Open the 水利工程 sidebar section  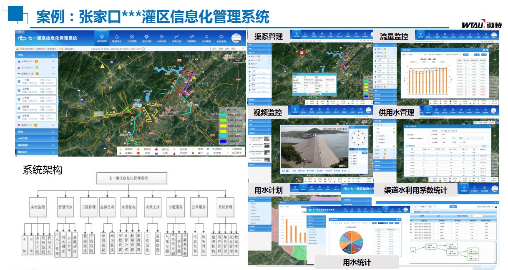pyautogui.click(x=35, y=138)
